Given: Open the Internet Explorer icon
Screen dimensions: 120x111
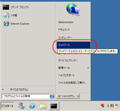Looking at the screenshot, I should pos(6,24).
